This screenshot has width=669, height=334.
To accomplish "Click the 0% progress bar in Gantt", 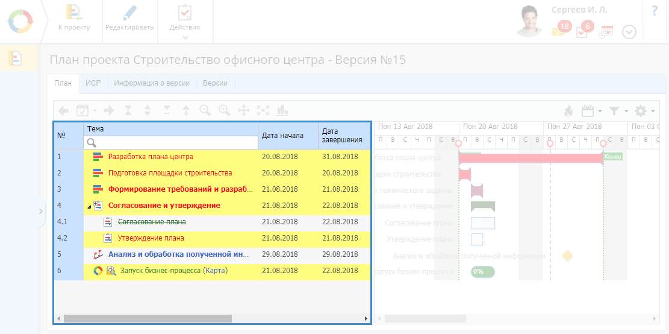I will (482, 271).
